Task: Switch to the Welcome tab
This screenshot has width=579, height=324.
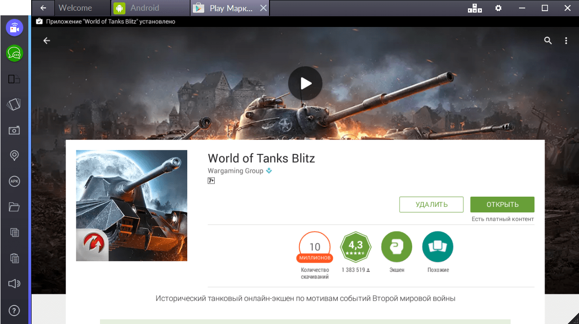Action: click(x=75, y=8)
